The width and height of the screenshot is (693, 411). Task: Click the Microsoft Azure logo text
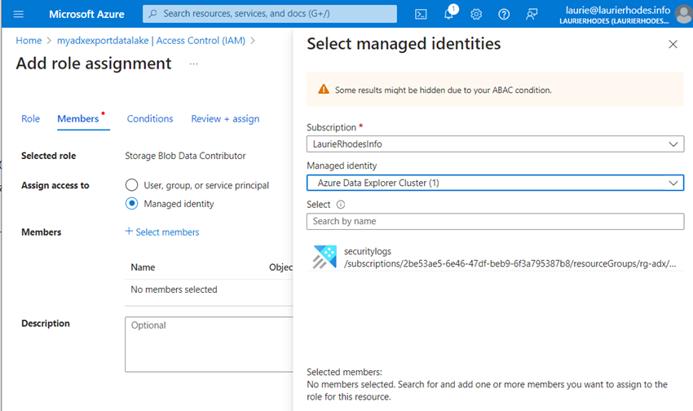[86, 14]
